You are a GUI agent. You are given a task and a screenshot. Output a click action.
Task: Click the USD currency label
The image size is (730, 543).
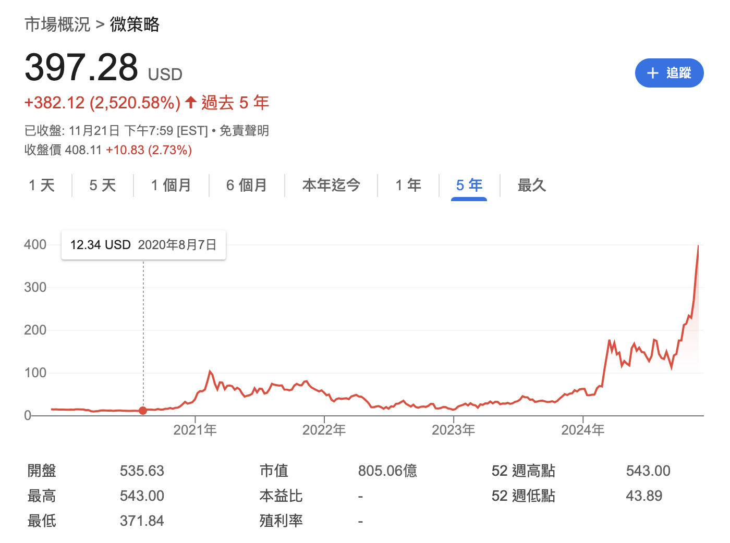click(165, 75)
